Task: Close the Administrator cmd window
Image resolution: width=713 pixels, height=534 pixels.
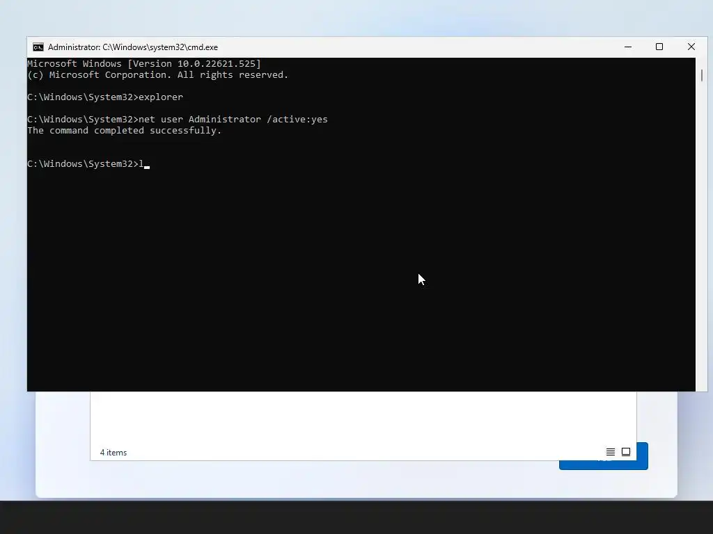Action: coord(691,47)
